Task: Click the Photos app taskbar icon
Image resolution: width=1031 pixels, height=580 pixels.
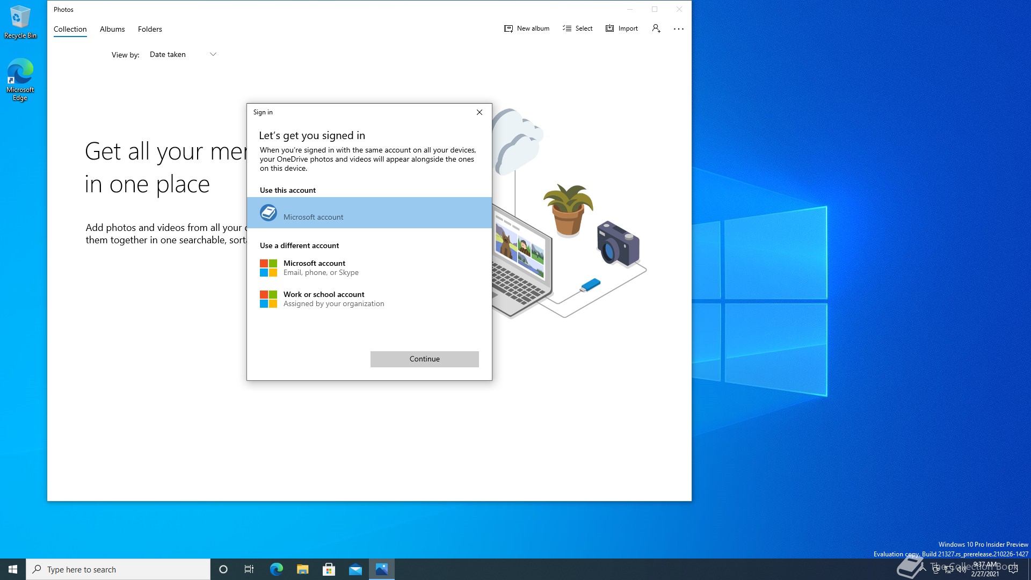Action: (382, 569)
